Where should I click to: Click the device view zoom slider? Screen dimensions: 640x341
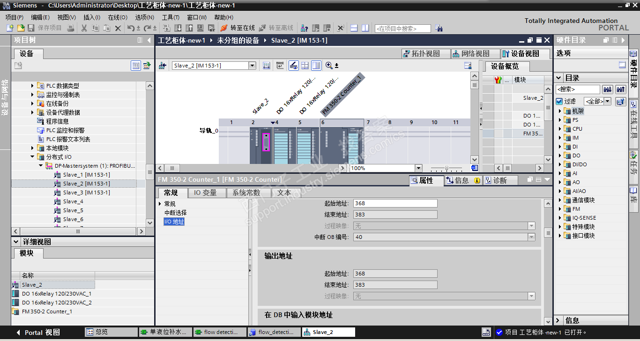447,168
